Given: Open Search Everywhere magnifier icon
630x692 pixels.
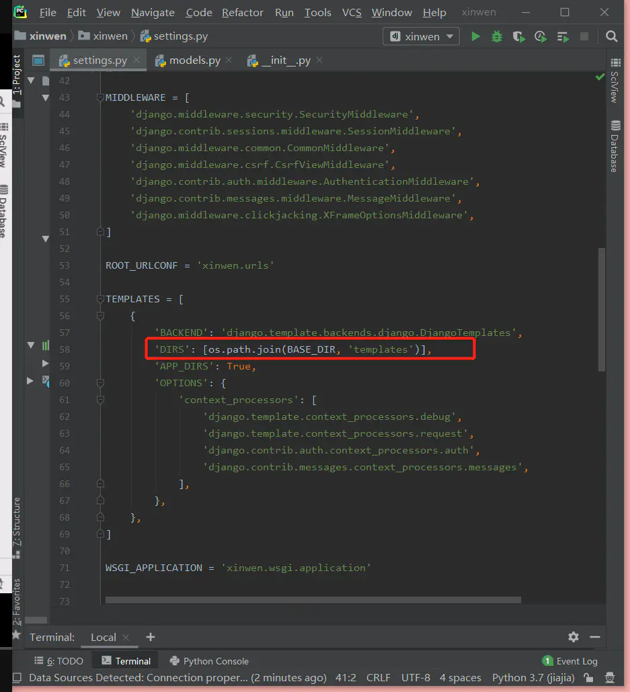Looking at the screenshot, I should [611, 36].
